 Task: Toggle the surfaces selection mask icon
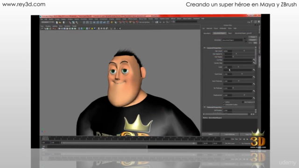[x=94, y=22]
